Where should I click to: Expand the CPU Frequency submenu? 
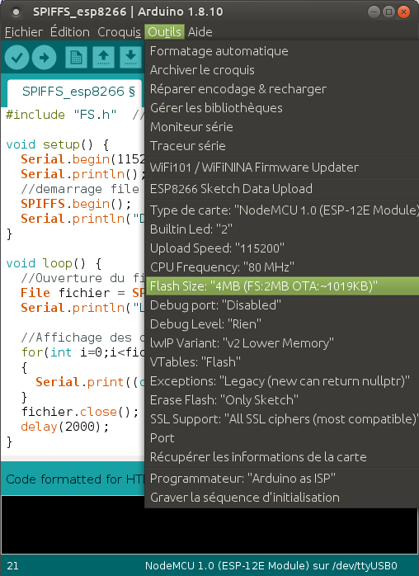282,267
